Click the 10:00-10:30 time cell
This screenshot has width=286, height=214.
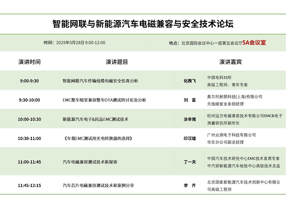click(x=29, y=119)
